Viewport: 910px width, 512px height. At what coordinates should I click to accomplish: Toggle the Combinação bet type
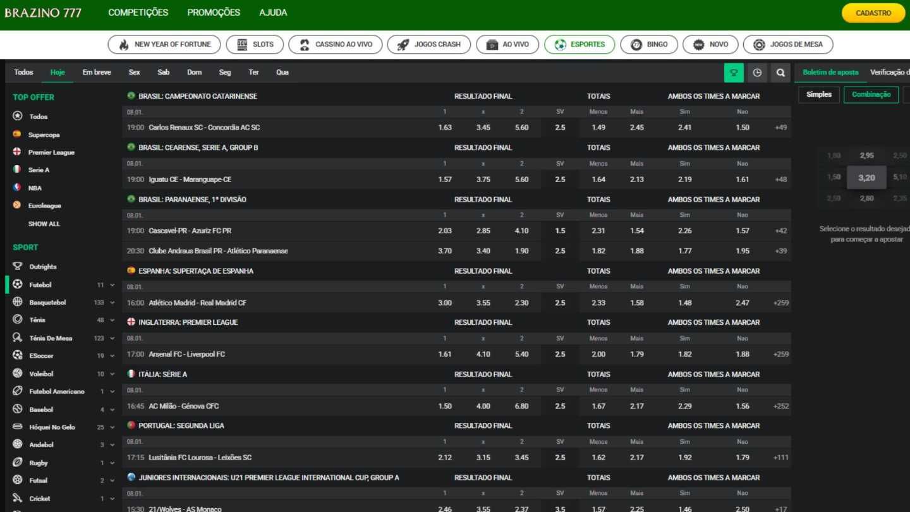click(x=871, y=95)
